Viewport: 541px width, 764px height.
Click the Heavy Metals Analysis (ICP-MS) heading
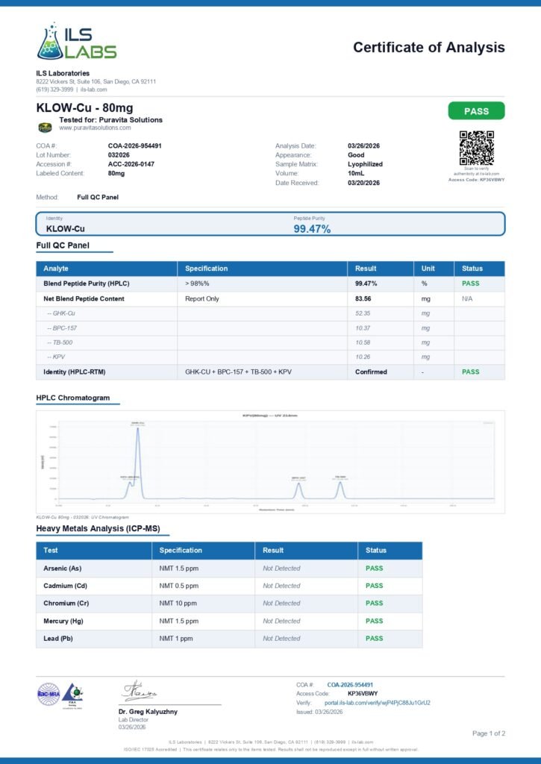click(x=98, y=529)
